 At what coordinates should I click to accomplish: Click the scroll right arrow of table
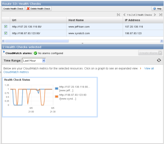click(x=162, y=41)
